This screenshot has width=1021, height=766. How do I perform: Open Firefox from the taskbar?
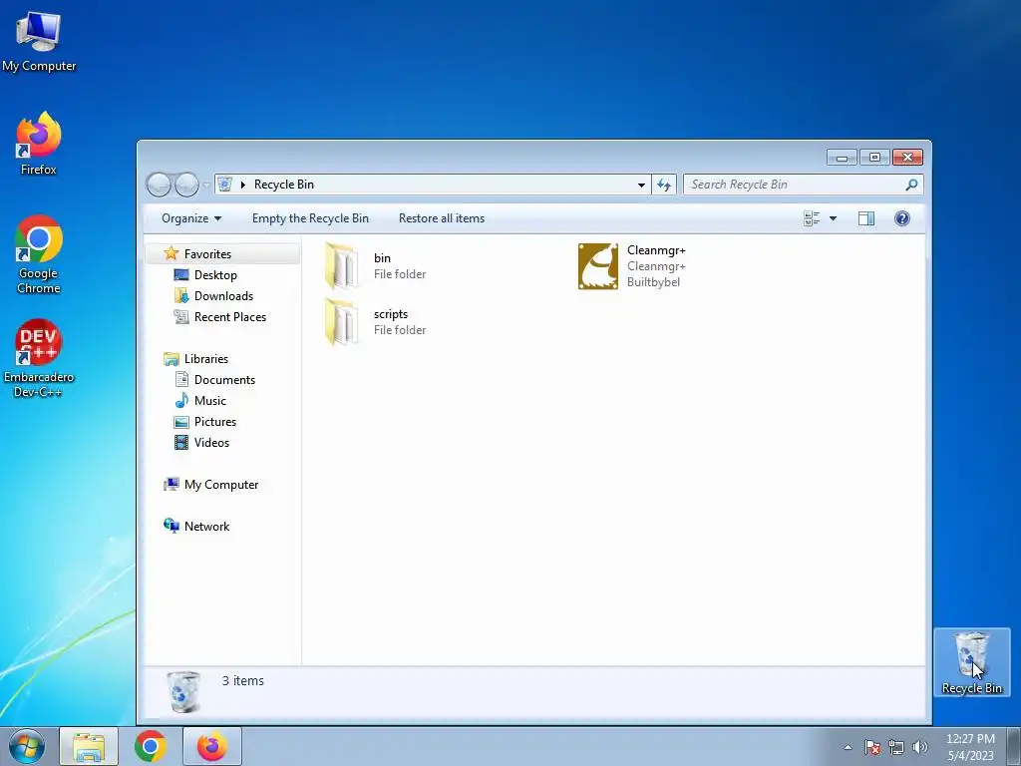[212, 746]
